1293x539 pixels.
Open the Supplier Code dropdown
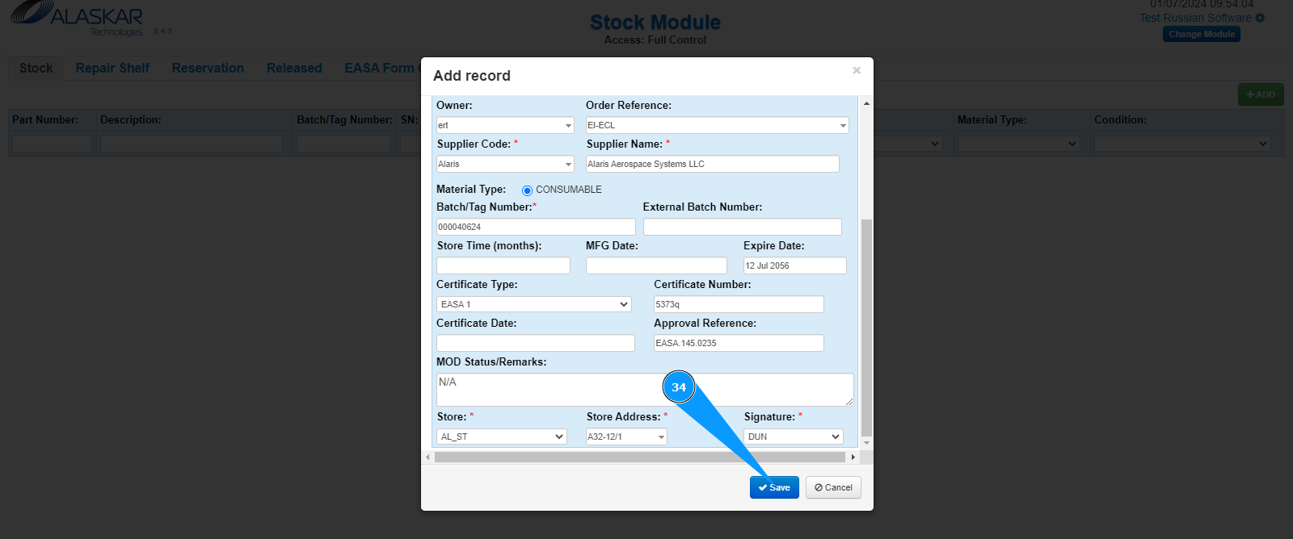(568, 165)
